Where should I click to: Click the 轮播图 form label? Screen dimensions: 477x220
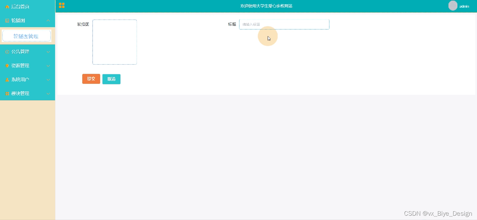83,24
